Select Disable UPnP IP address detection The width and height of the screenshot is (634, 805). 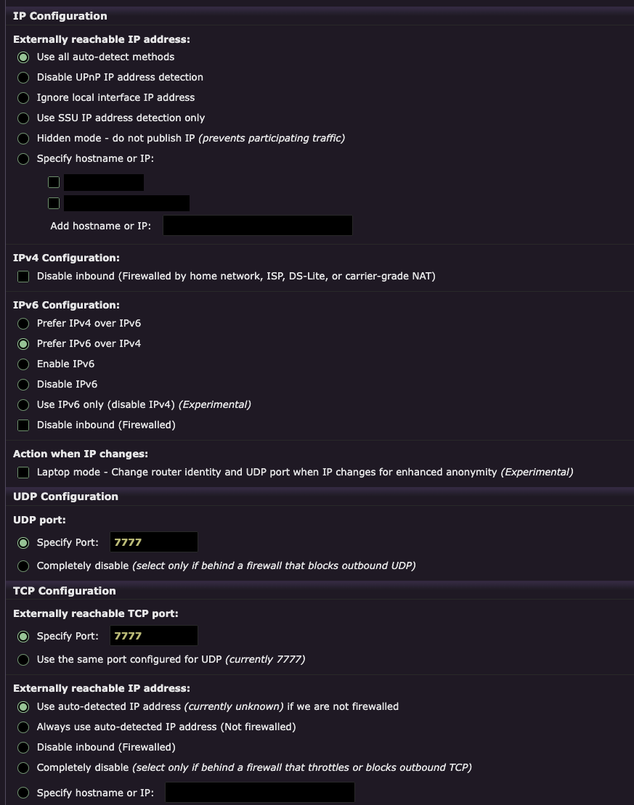[x=23, y=77]
